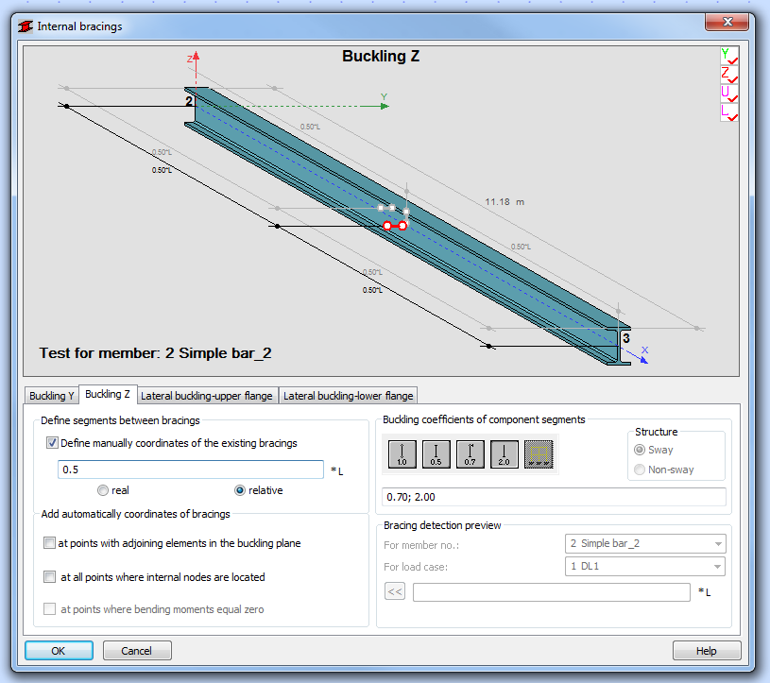Select the buckling coefficient 0.7 icon
770x683 pixels.
click(470, 454)
